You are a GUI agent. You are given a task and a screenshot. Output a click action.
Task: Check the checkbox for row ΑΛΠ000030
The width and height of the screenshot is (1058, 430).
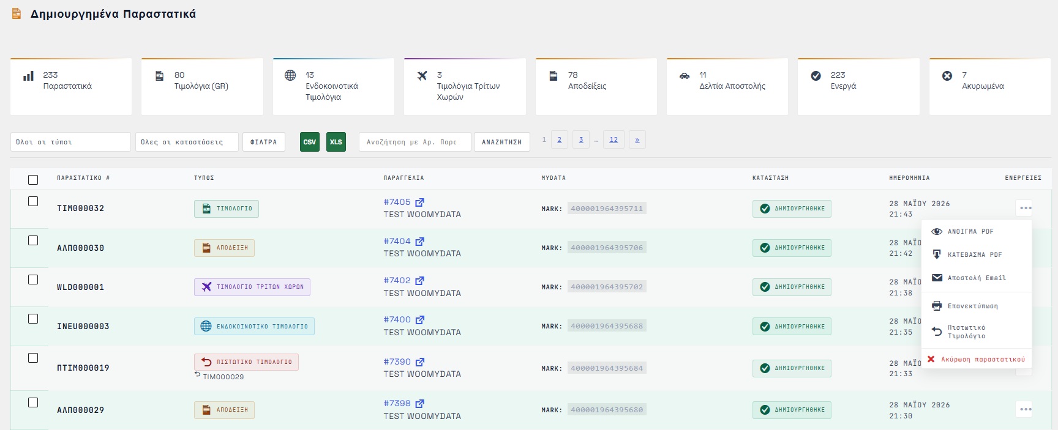coord(33,240)
